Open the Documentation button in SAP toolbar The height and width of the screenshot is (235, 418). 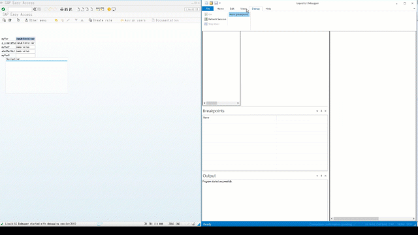click(x=165, y=20)
